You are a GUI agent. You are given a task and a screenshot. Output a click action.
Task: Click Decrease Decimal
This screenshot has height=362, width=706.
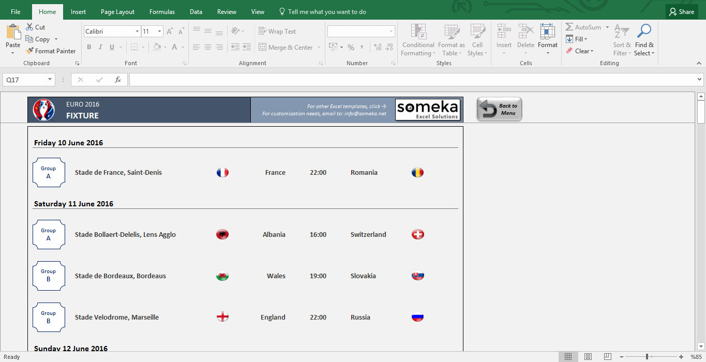pos(389,48)
